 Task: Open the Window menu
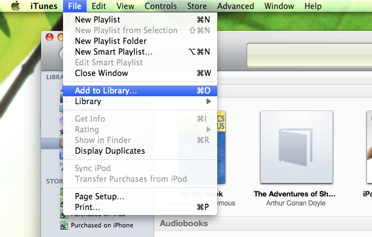tap(279, 6)
